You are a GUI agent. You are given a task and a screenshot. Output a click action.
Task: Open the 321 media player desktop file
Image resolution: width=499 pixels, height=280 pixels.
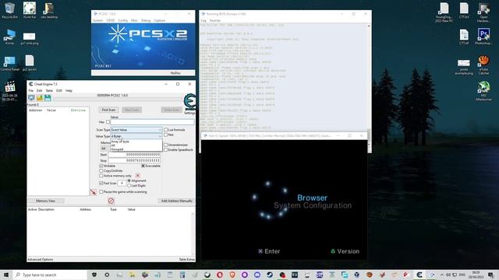[x=10, y=91]
